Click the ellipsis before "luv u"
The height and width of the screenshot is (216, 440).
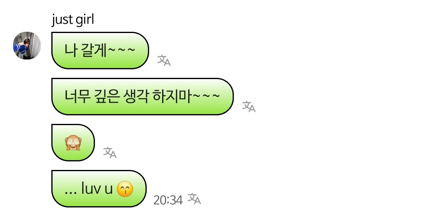(71, 193)
